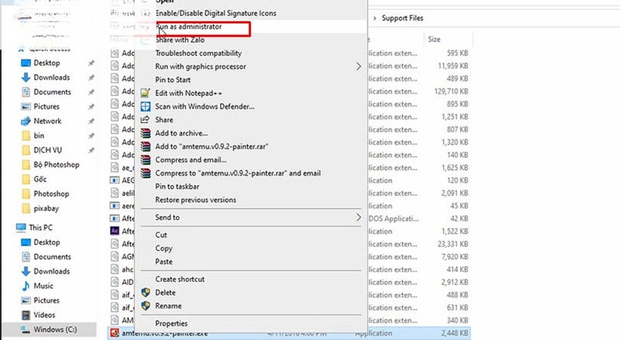Toggle pin next to Network

coord(91,122)
